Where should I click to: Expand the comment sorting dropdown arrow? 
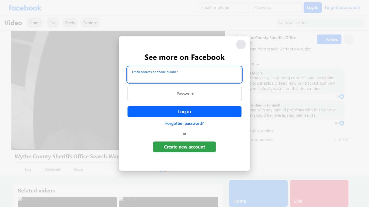(x=258, y=64)
